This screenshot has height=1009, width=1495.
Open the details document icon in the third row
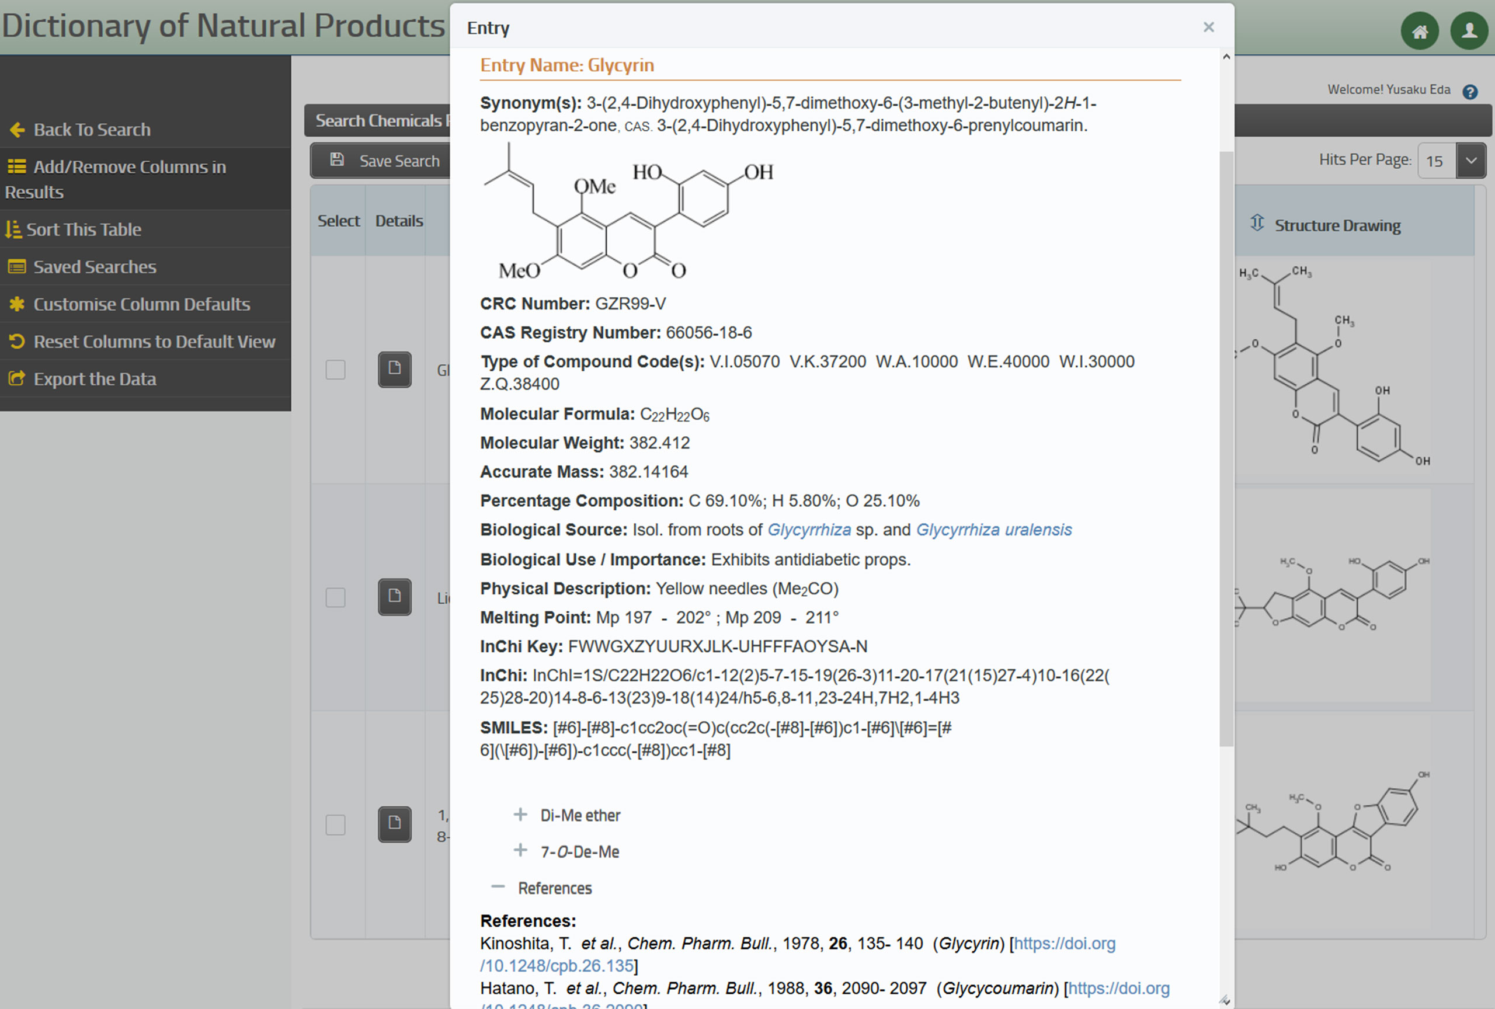[394, 824]
